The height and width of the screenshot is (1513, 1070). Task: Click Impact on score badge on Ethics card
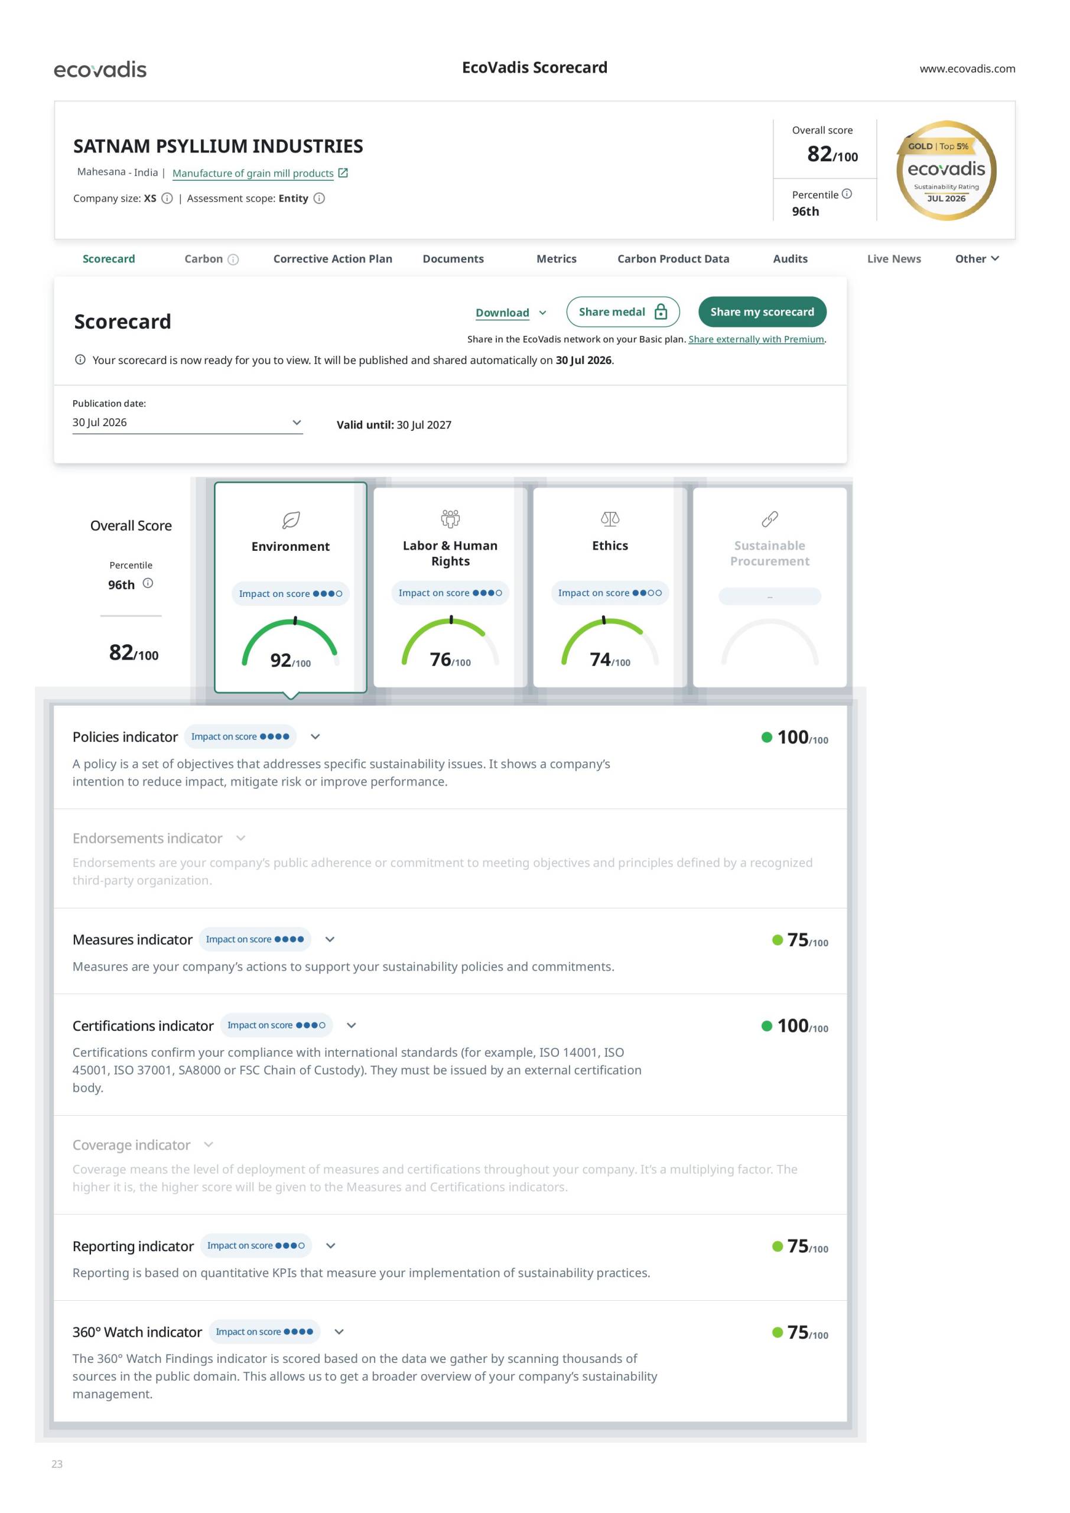point(610,593)
